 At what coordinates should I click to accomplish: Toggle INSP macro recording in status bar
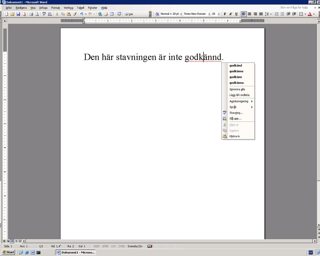click(x=97, y=246)
